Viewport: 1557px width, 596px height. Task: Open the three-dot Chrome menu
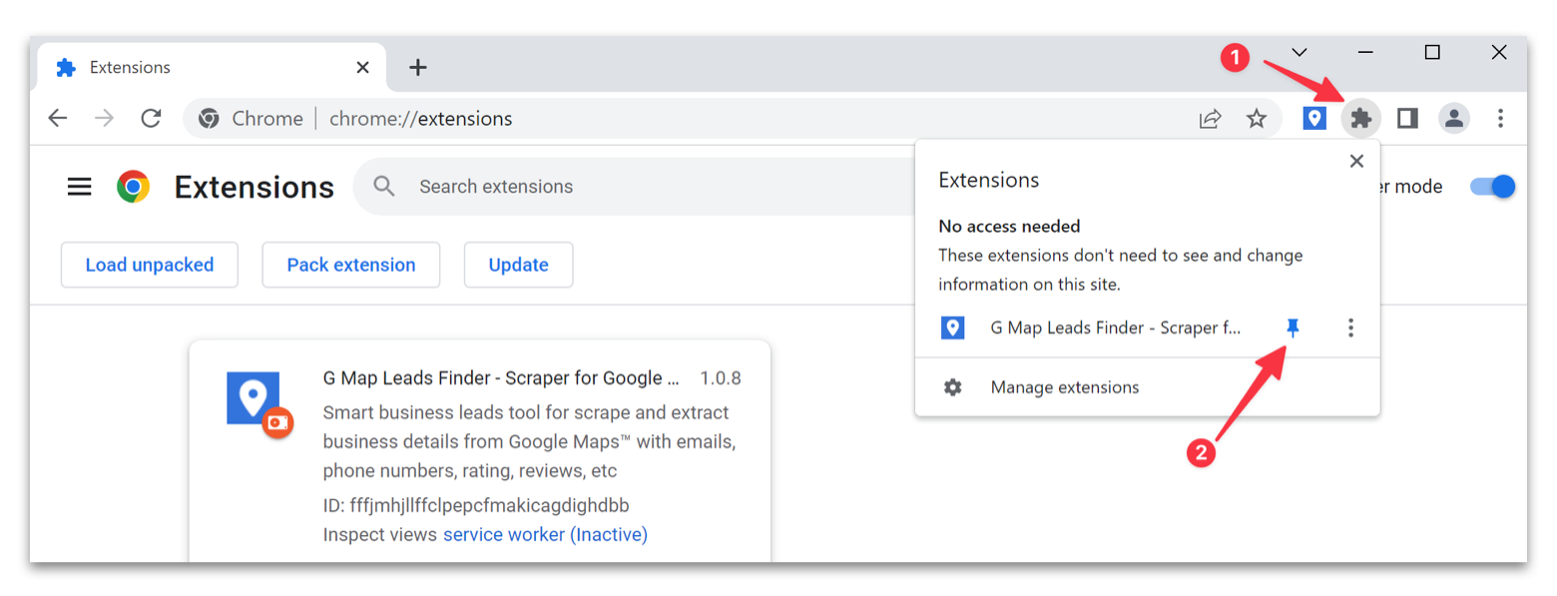tap(1501, 118)
